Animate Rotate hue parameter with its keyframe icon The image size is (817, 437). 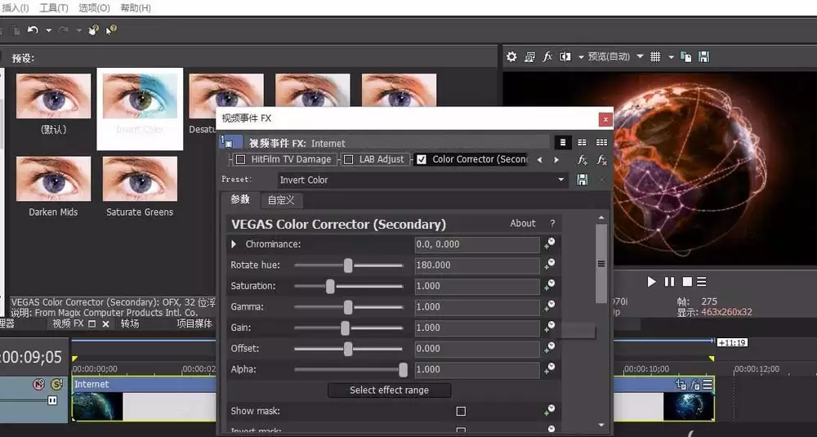549,265
